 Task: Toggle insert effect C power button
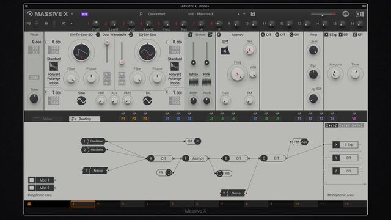[x=291, y=35]
